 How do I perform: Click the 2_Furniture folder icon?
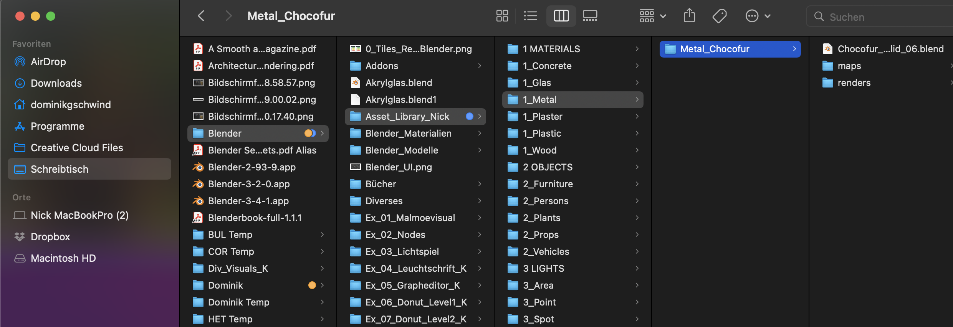pyautogui.click(x=513, y=184)
